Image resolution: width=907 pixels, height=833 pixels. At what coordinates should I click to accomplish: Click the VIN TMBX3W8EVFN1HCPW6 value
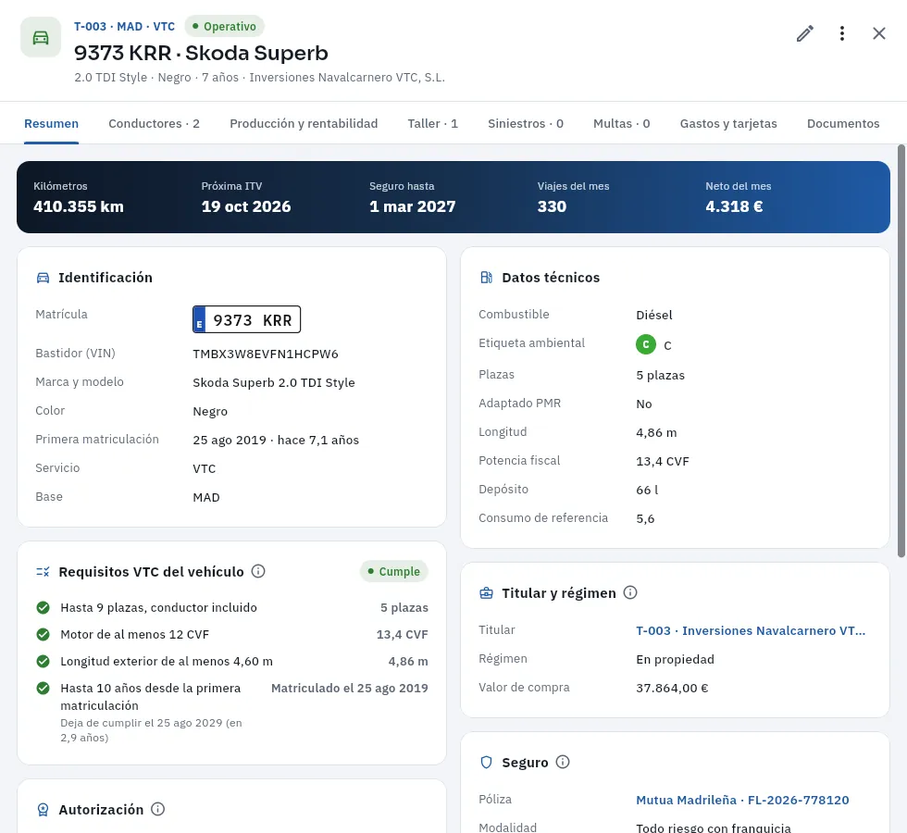pyautogui.click(x=266, y=354)
